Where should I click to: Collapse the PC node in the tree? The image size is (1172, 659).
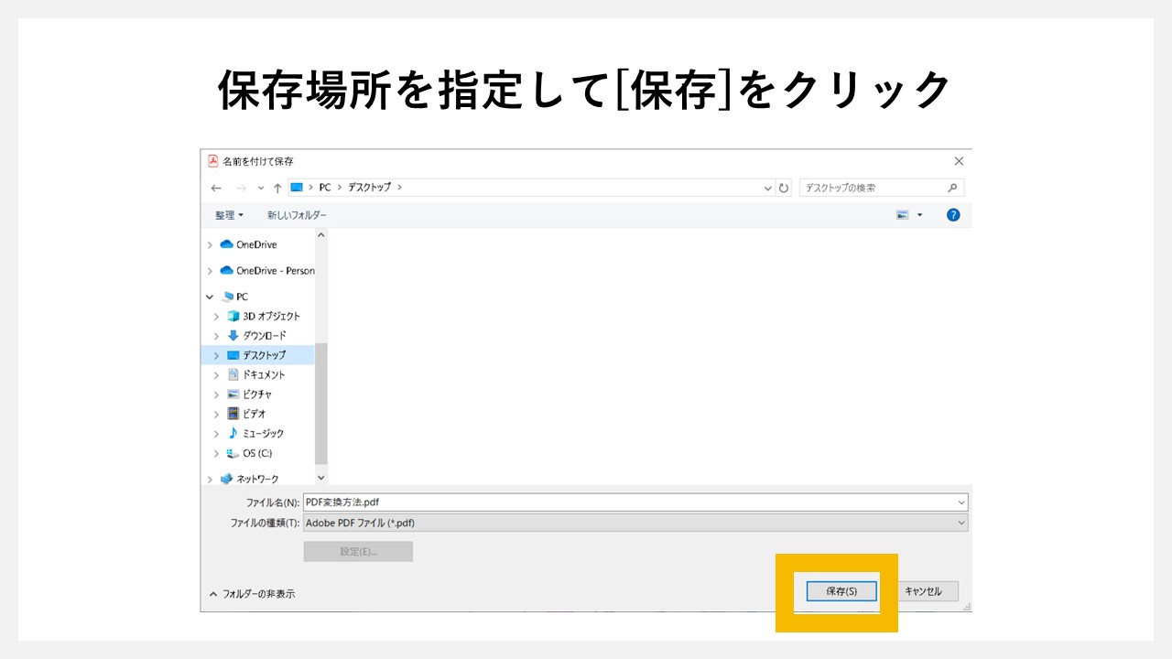coord(209,296)
